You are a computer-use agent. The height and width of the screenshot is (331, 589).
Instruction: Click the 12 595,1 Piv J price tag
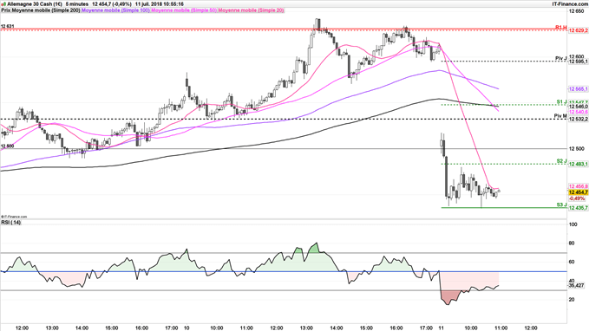tap(578, 62)
